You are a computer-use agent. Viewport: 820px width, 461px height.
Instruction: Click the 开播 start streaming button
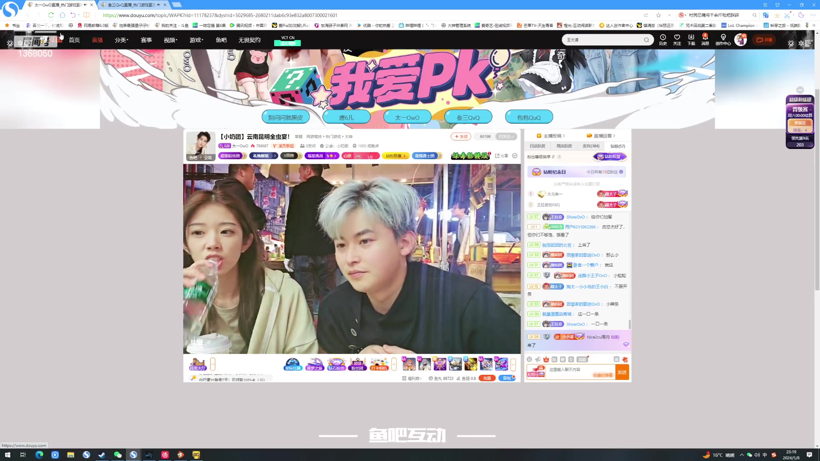coord(764,40)
